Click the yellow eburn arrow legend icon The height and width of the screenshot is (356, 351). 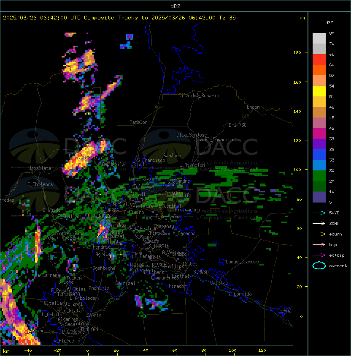pos(319,234)
